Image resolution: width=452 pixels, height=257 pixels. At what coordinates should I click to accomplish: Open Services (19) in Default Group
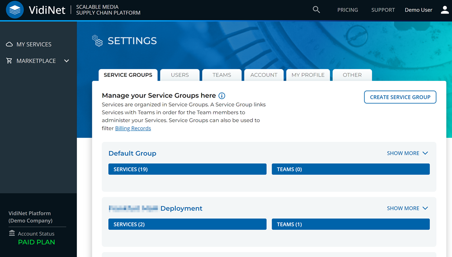click(187, 169)
